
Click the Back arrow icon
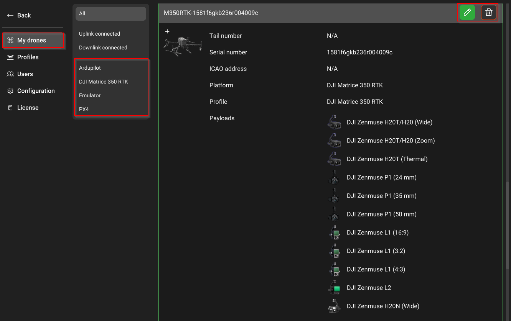click(x=10, y=15)
